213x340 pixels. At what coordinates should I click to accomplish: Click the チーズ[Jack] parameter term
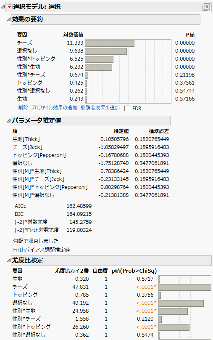[27, 147]
